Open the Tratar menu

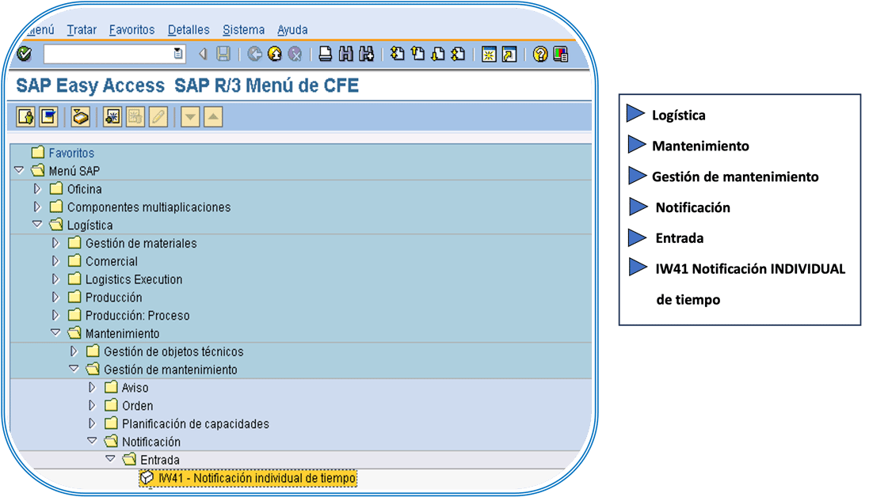(82, 30)
